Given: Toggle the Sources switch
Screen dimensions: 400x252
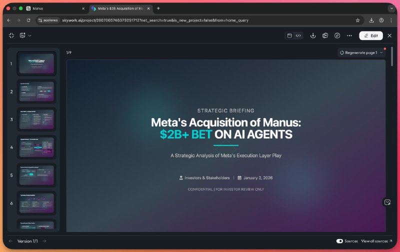Looking at the screenshot, I should pos(339,241).
